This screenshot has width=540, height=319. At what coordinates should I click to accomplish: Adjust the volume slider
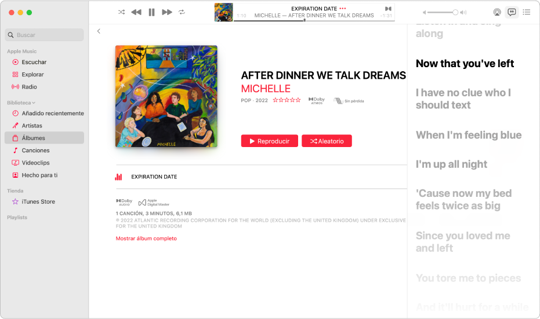click(x=443, y=12)
